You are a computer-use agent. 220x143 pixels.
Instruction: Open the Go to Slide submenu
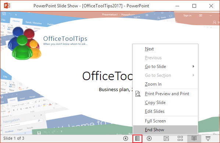click(165, 67)
